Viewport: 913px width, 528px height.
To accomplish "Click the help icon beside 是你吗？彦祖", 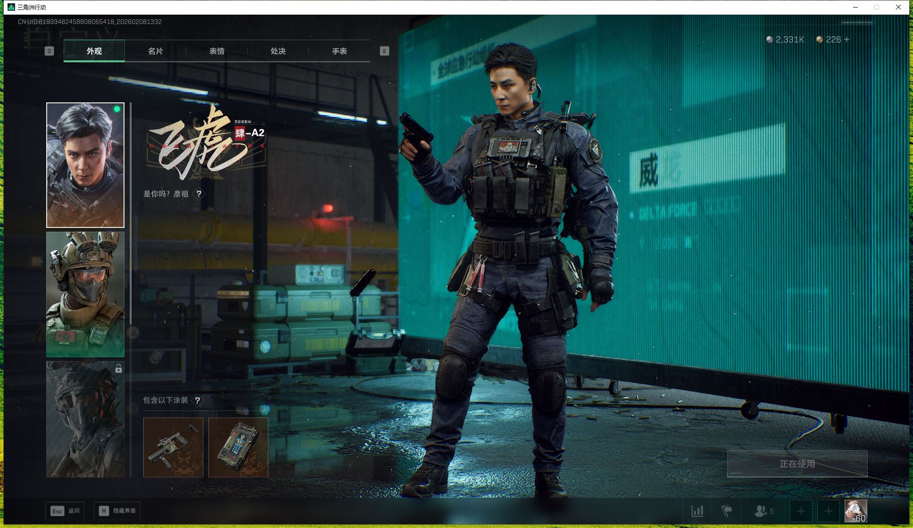I will pos(199,194).
